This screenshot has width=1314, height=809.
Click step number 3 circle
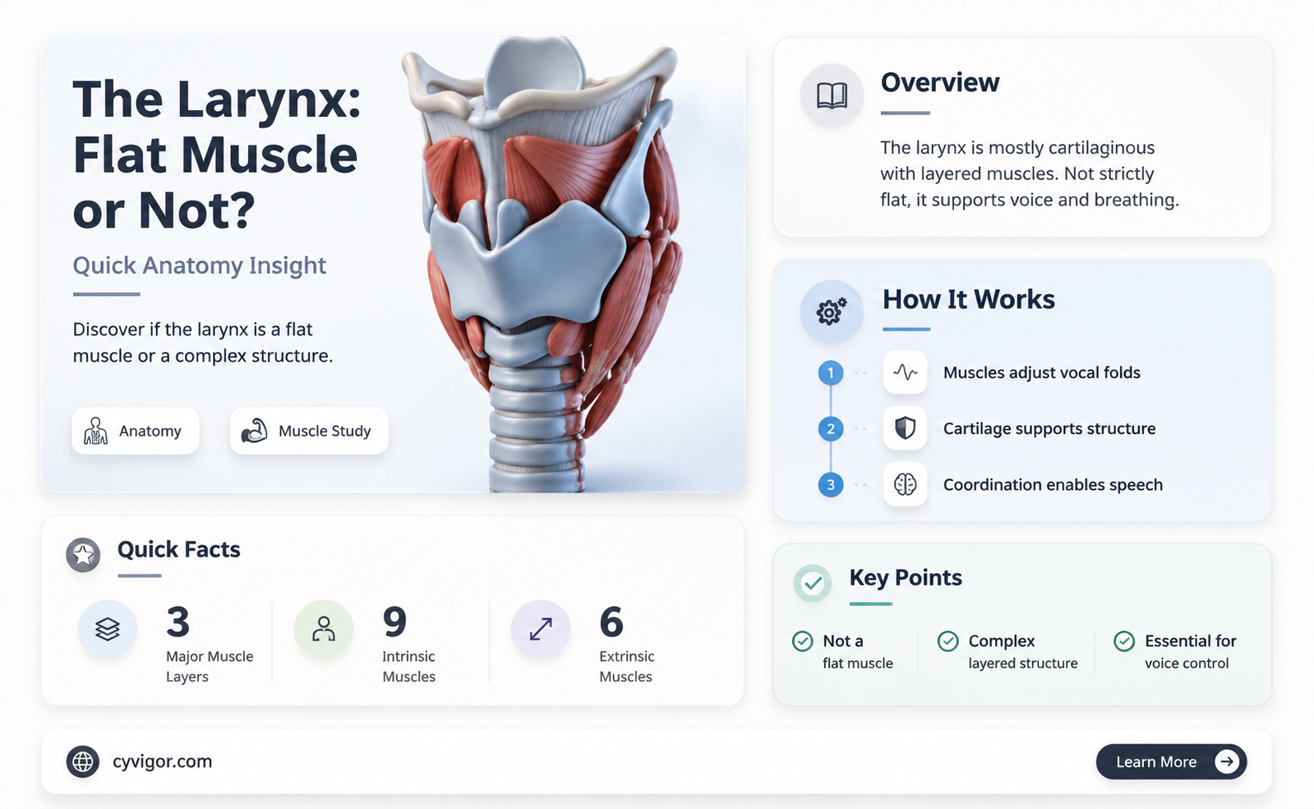(831, 485)
